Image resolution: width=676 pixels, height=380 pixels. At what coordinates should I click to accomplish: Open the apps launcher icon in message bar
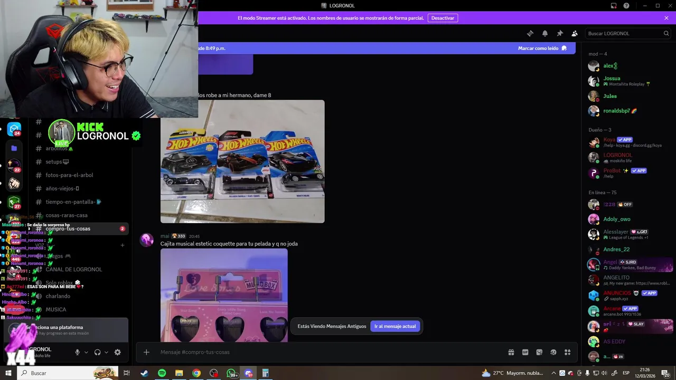[568, 352]
